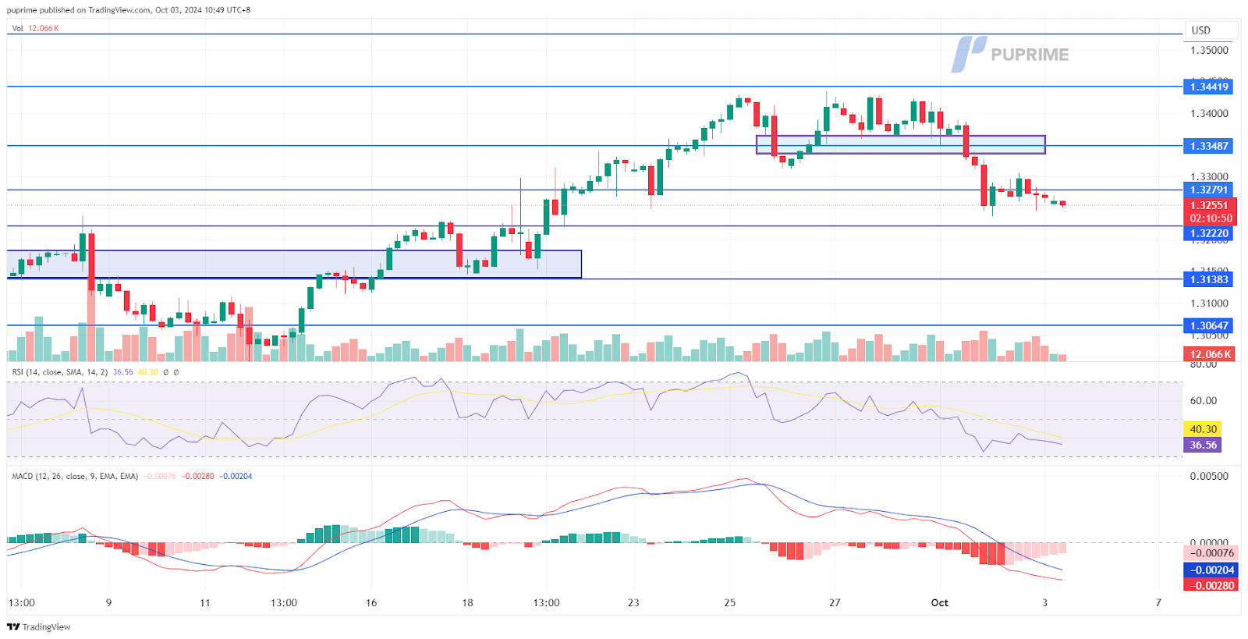Image resolution: width=1248 pixels, height=639 pixels.
Task: Click the blue MACD value -0.00204 label
Action: [x=1211, y=570]
